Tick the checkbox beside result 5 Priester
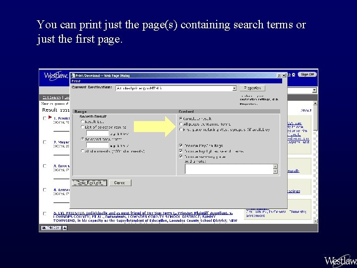This screenshot has height=268, width=357. (45, 213)
